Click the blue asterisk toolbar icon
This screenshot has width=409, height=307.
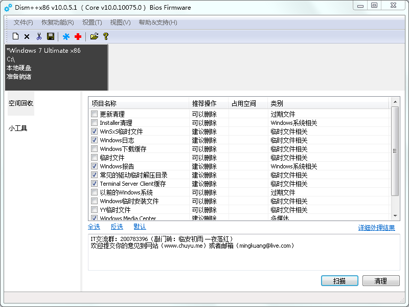[66, 36]
